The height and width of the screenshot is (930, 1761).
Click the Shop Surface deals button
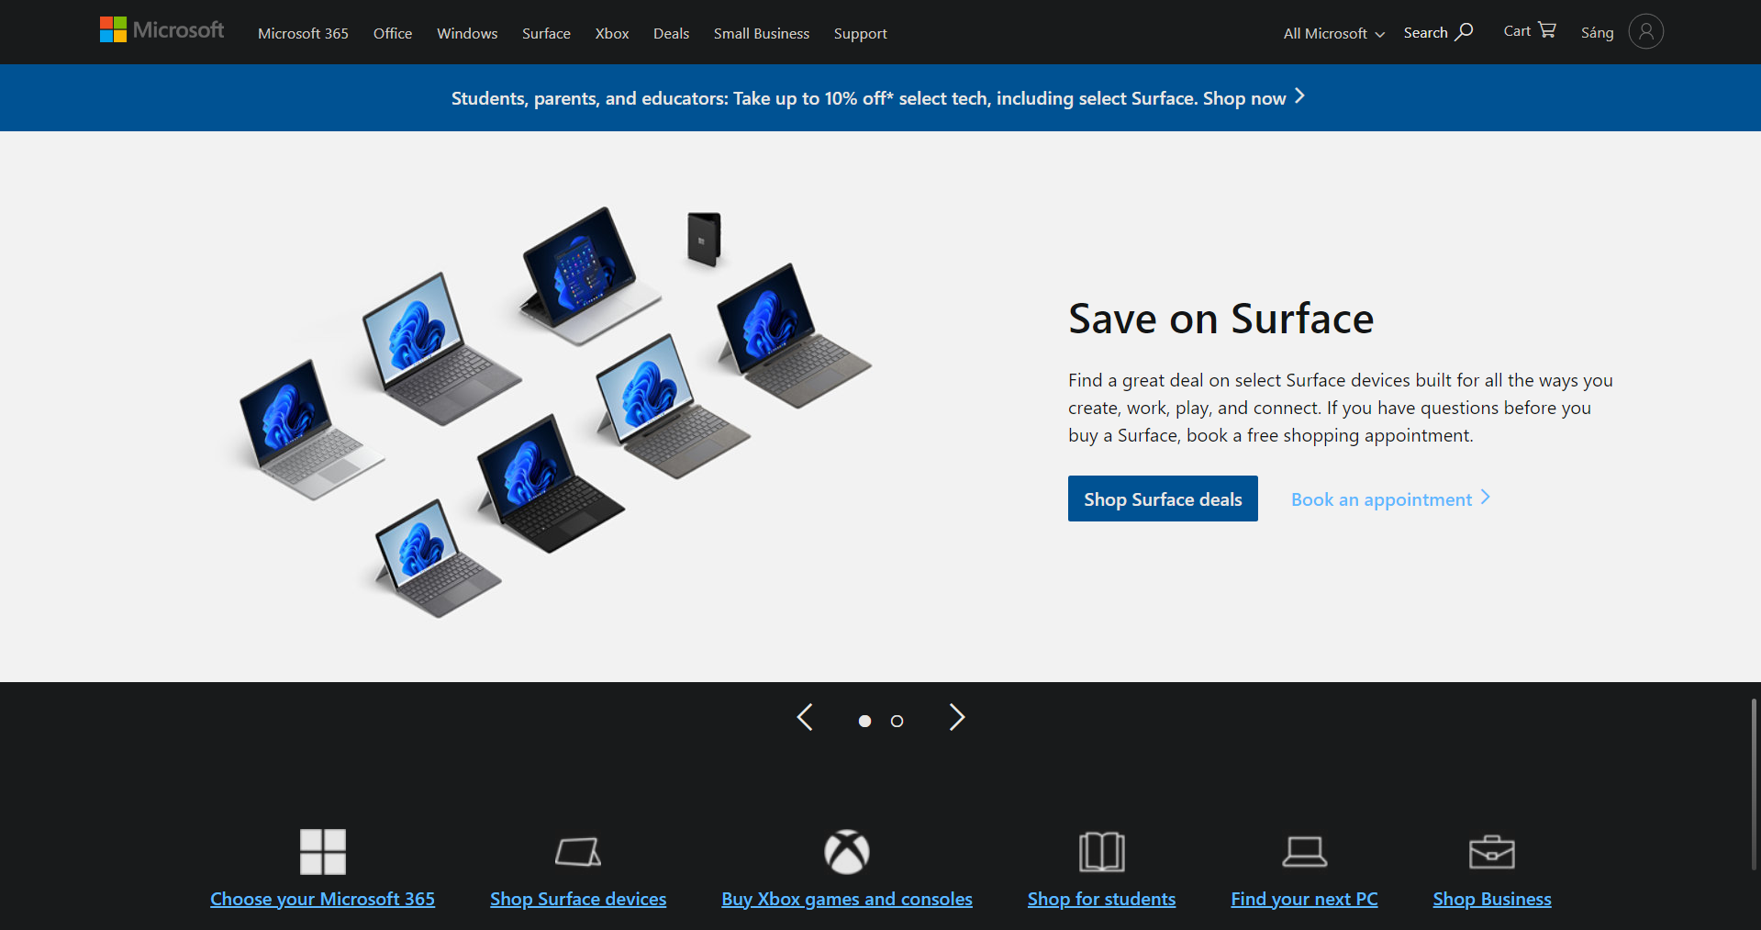click(x=1163, y=499)
